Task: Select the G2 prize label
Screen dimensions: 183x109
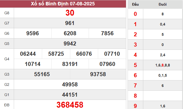Action: pyautogui.click(x=7, y=85)
